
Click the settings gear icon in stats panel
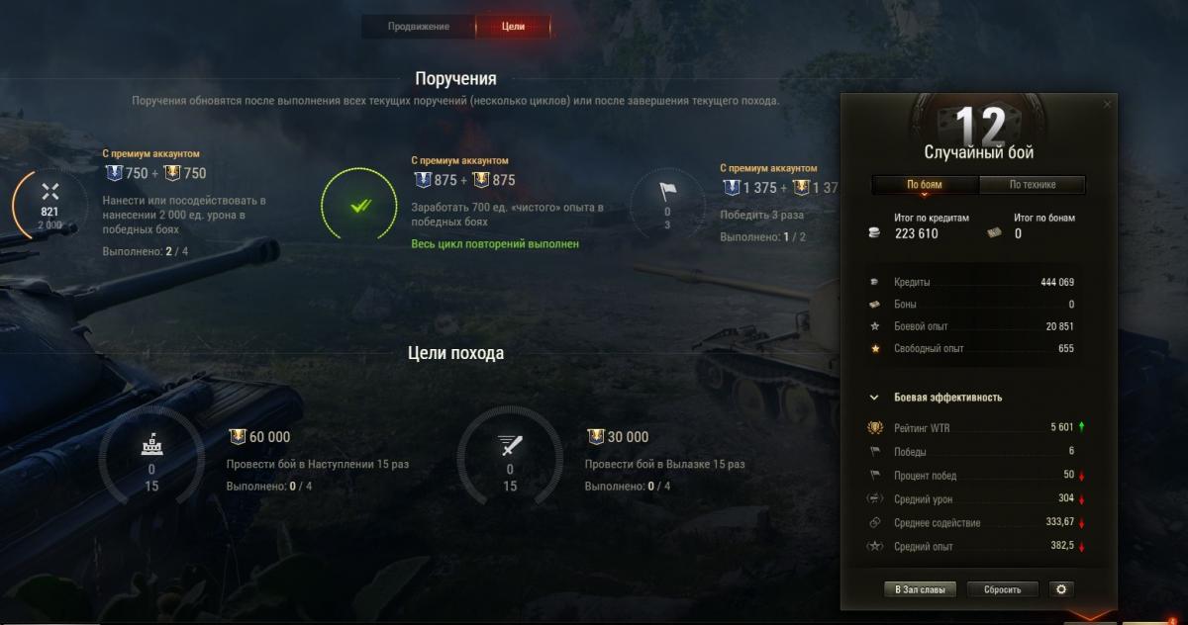[1061, 589]
